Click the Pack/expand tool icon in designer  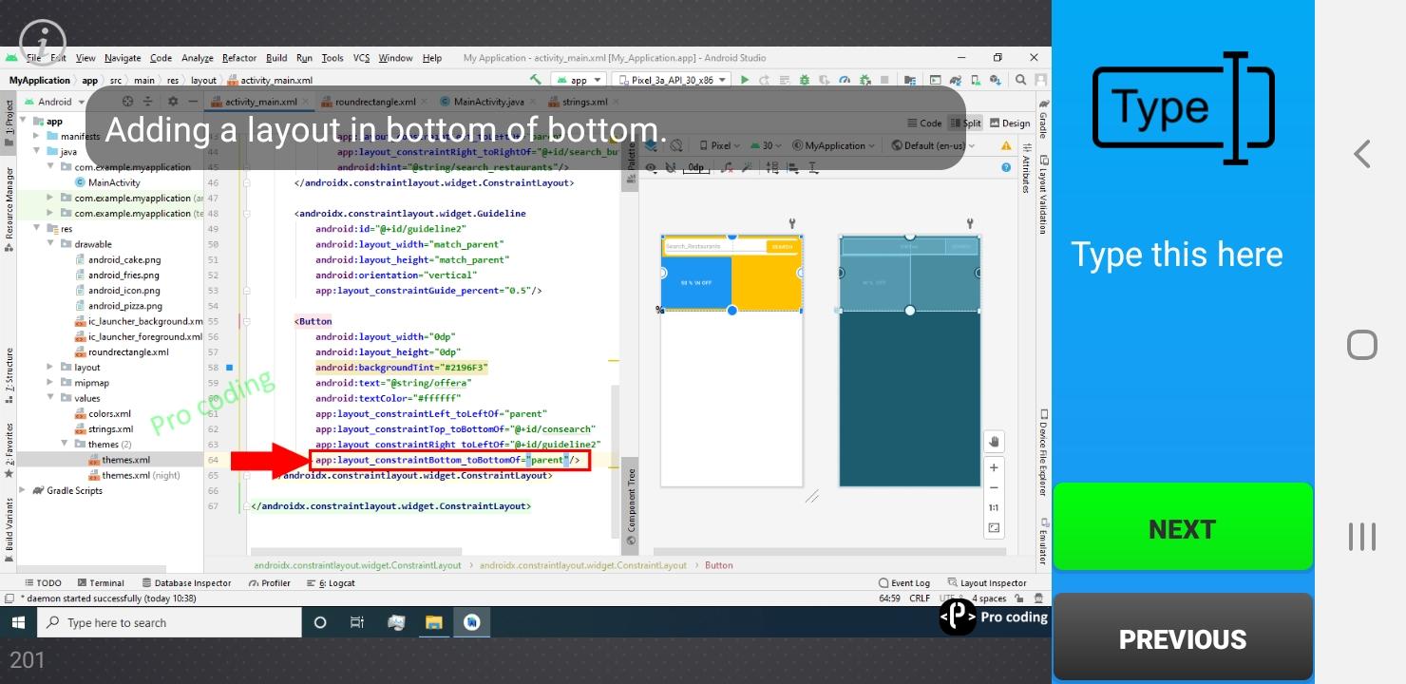pyautogui.click(x=771, y=167)
